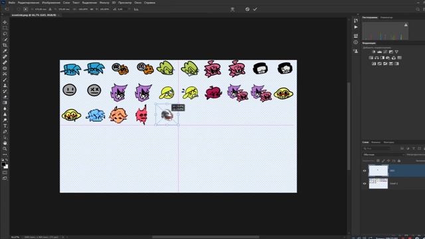Toggle lock all for layer
Screen dimensions: 425x239
point(399,161)
